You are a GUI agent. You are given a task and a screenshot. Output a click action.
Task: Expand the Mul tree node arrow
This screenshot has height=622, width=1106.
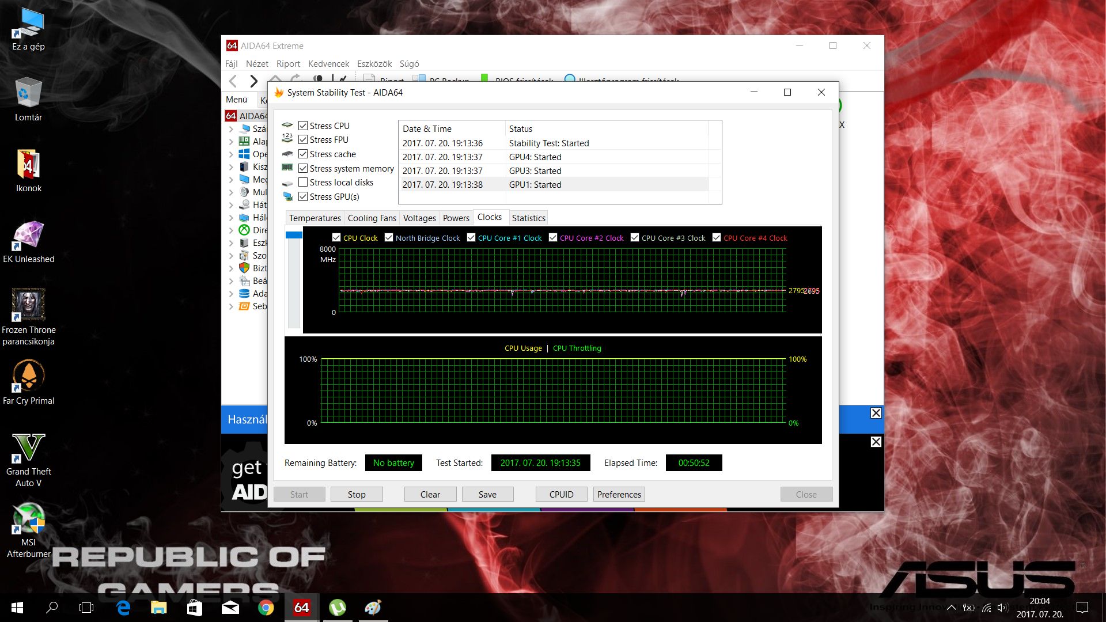(231, 192)
